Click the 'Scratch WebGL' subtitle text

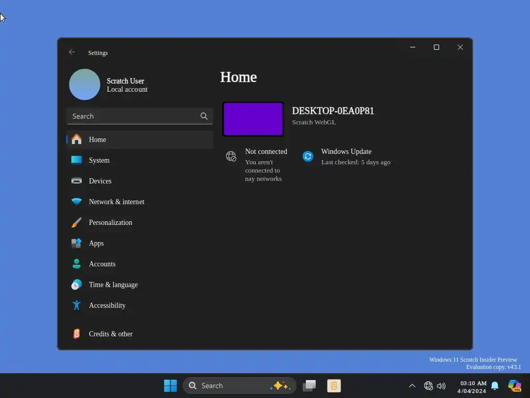[x=314, y=122]
